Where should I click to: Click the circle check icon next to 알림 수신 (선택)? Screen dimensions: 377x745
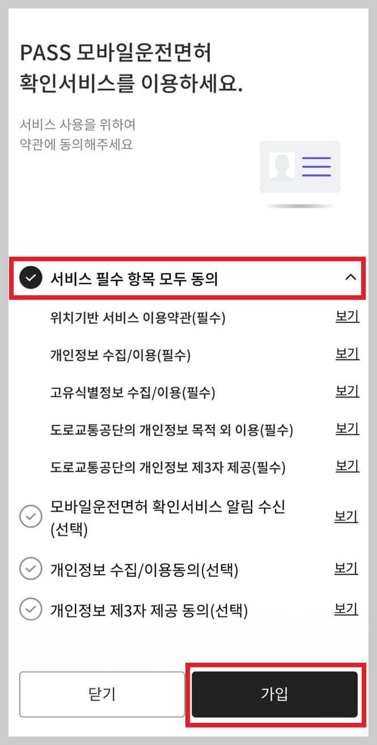pyautogui.click(x=31, y=517)
